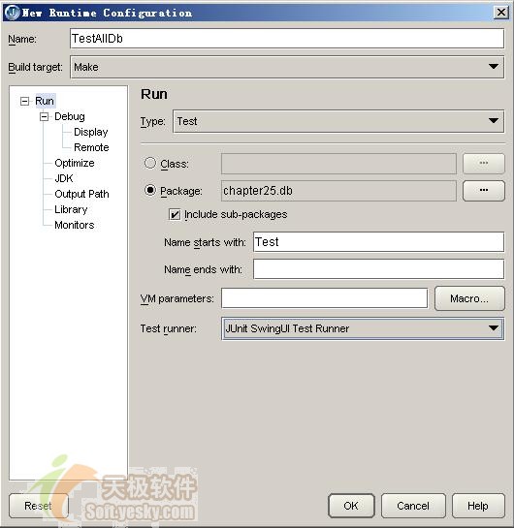
Task: Select the Monitors tree item
Action: (x=74, y=225)
